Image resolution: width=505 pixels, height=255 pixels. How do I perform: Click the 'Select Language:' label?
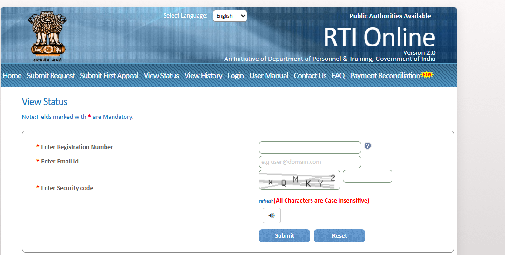coord(186,16)
